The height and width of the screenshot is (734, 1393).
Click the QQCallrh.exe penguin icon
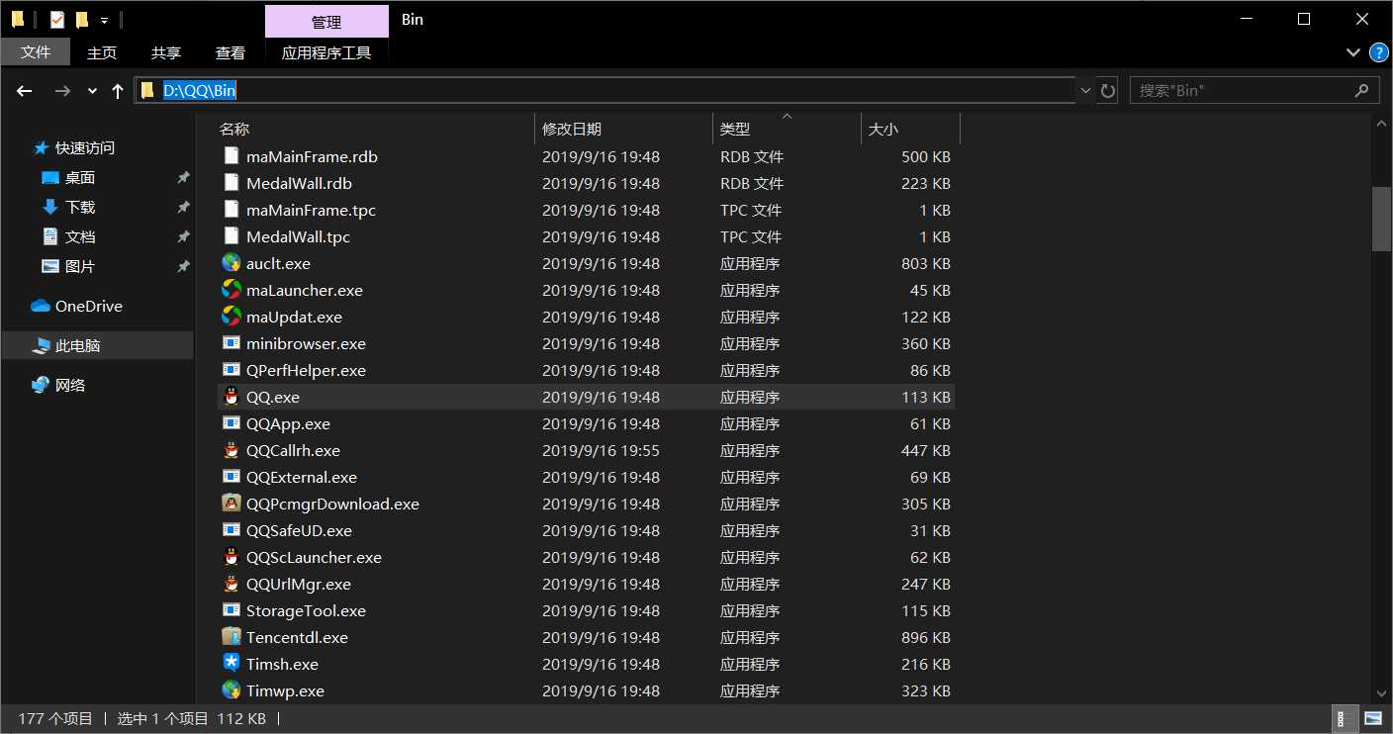(231, 450)
